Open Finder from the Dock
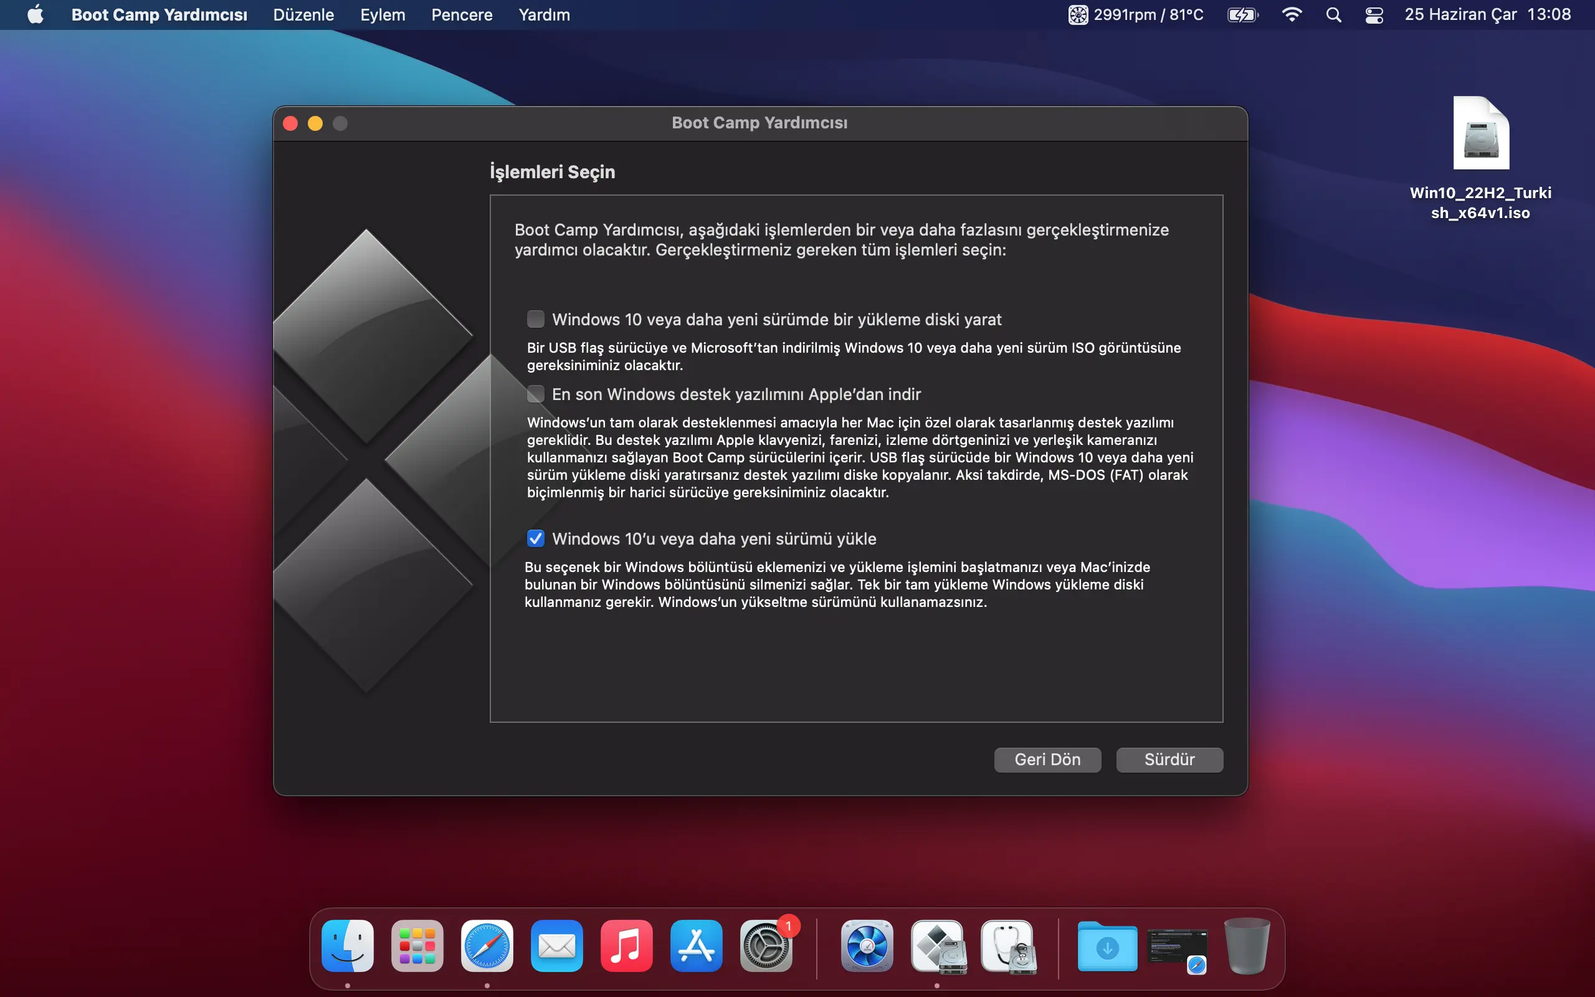 pyautogui.click(x=348, y=947)
